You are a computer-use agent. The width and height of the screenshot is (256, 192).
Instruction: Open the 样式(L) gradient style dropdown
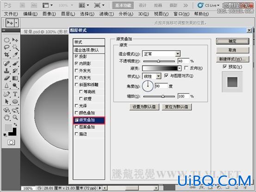(x=158, y=76)
